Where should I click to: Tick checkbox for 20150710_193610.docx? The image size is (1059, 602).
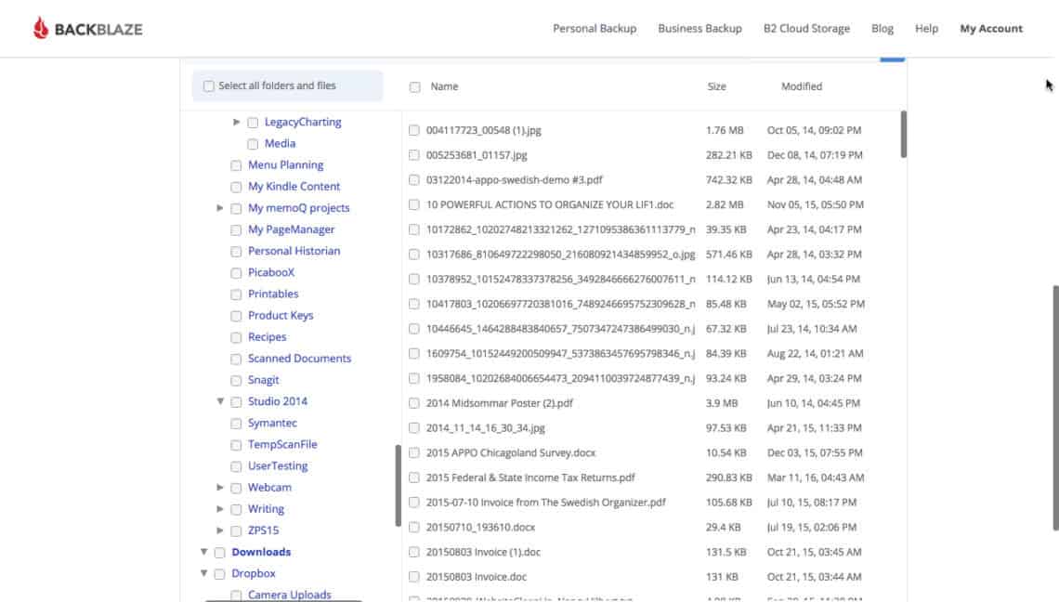[x=414, y=527]
